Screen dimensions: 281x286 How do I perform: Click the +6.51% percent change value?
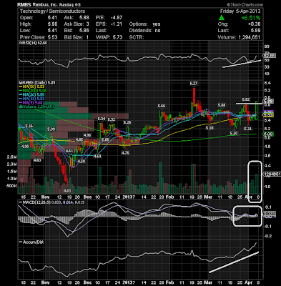point(251,18)
